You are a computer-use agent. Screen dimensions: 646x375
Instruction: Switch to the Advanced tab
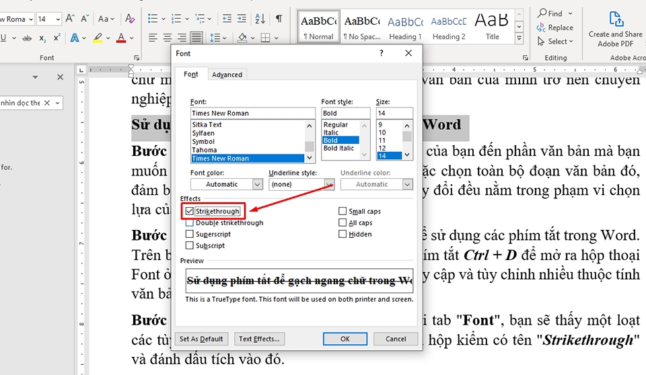[x=227, y=75]
